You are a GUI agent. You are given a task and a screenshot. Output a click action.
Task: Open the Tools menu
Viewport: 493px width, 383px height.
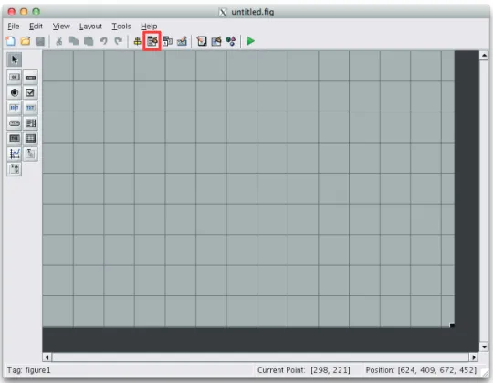(x=121, y=27)
